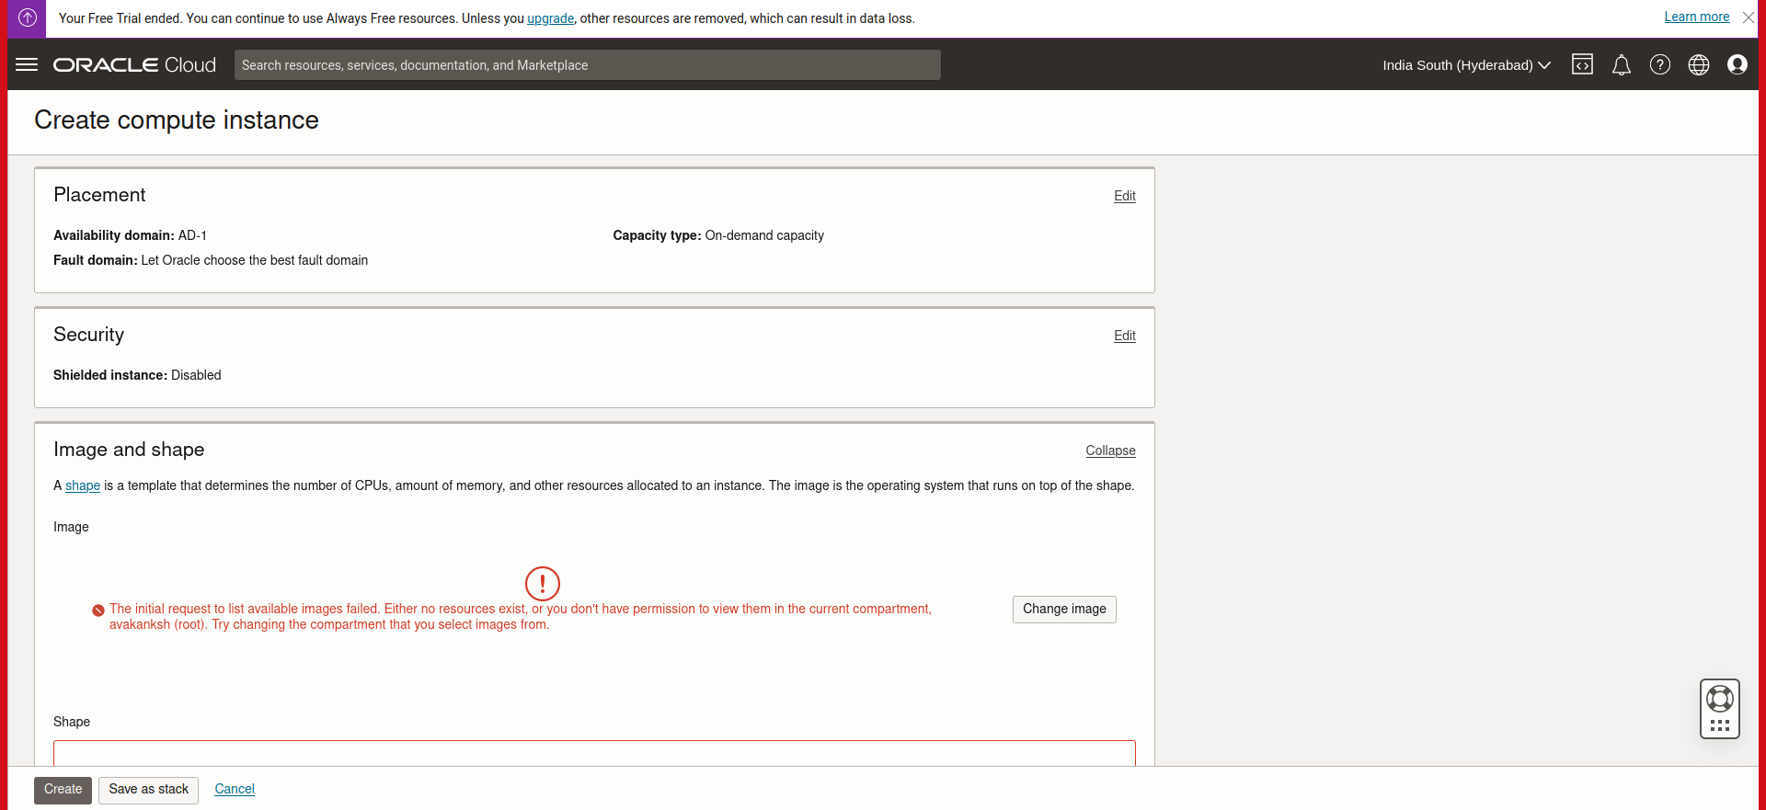Edit the Placement section
Viewport: 1766px width, 810px height.
click(x=1124, y=196)
